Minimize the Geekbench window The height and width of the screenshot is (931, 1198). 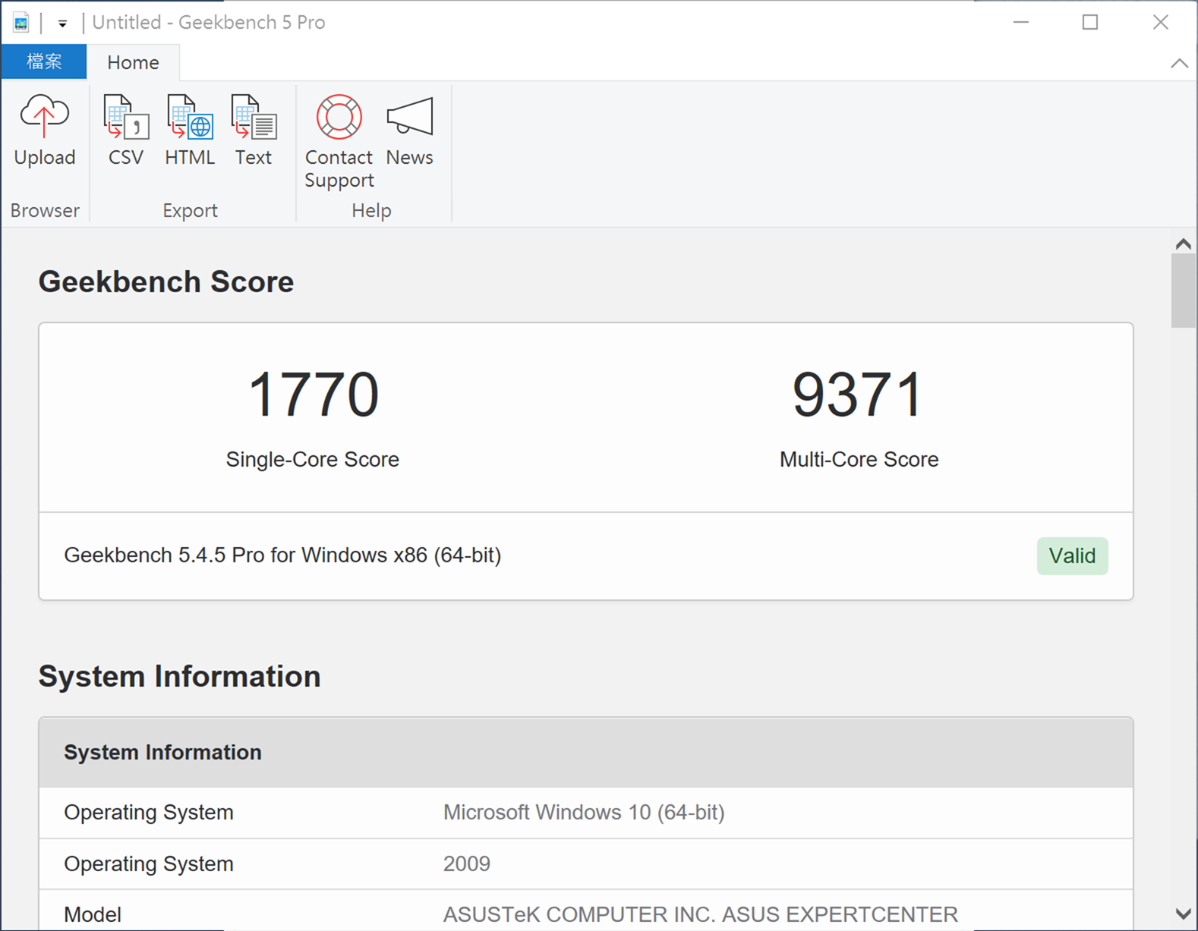tap(1020, 23)
